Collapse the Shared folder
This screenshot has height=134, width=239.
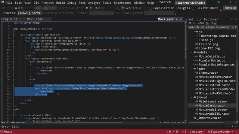pyautogui.click(x=192, y=98)
